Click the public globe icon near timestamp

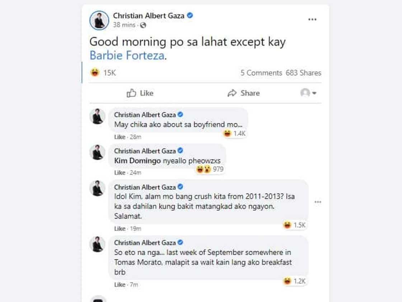[x=143, y=25]
